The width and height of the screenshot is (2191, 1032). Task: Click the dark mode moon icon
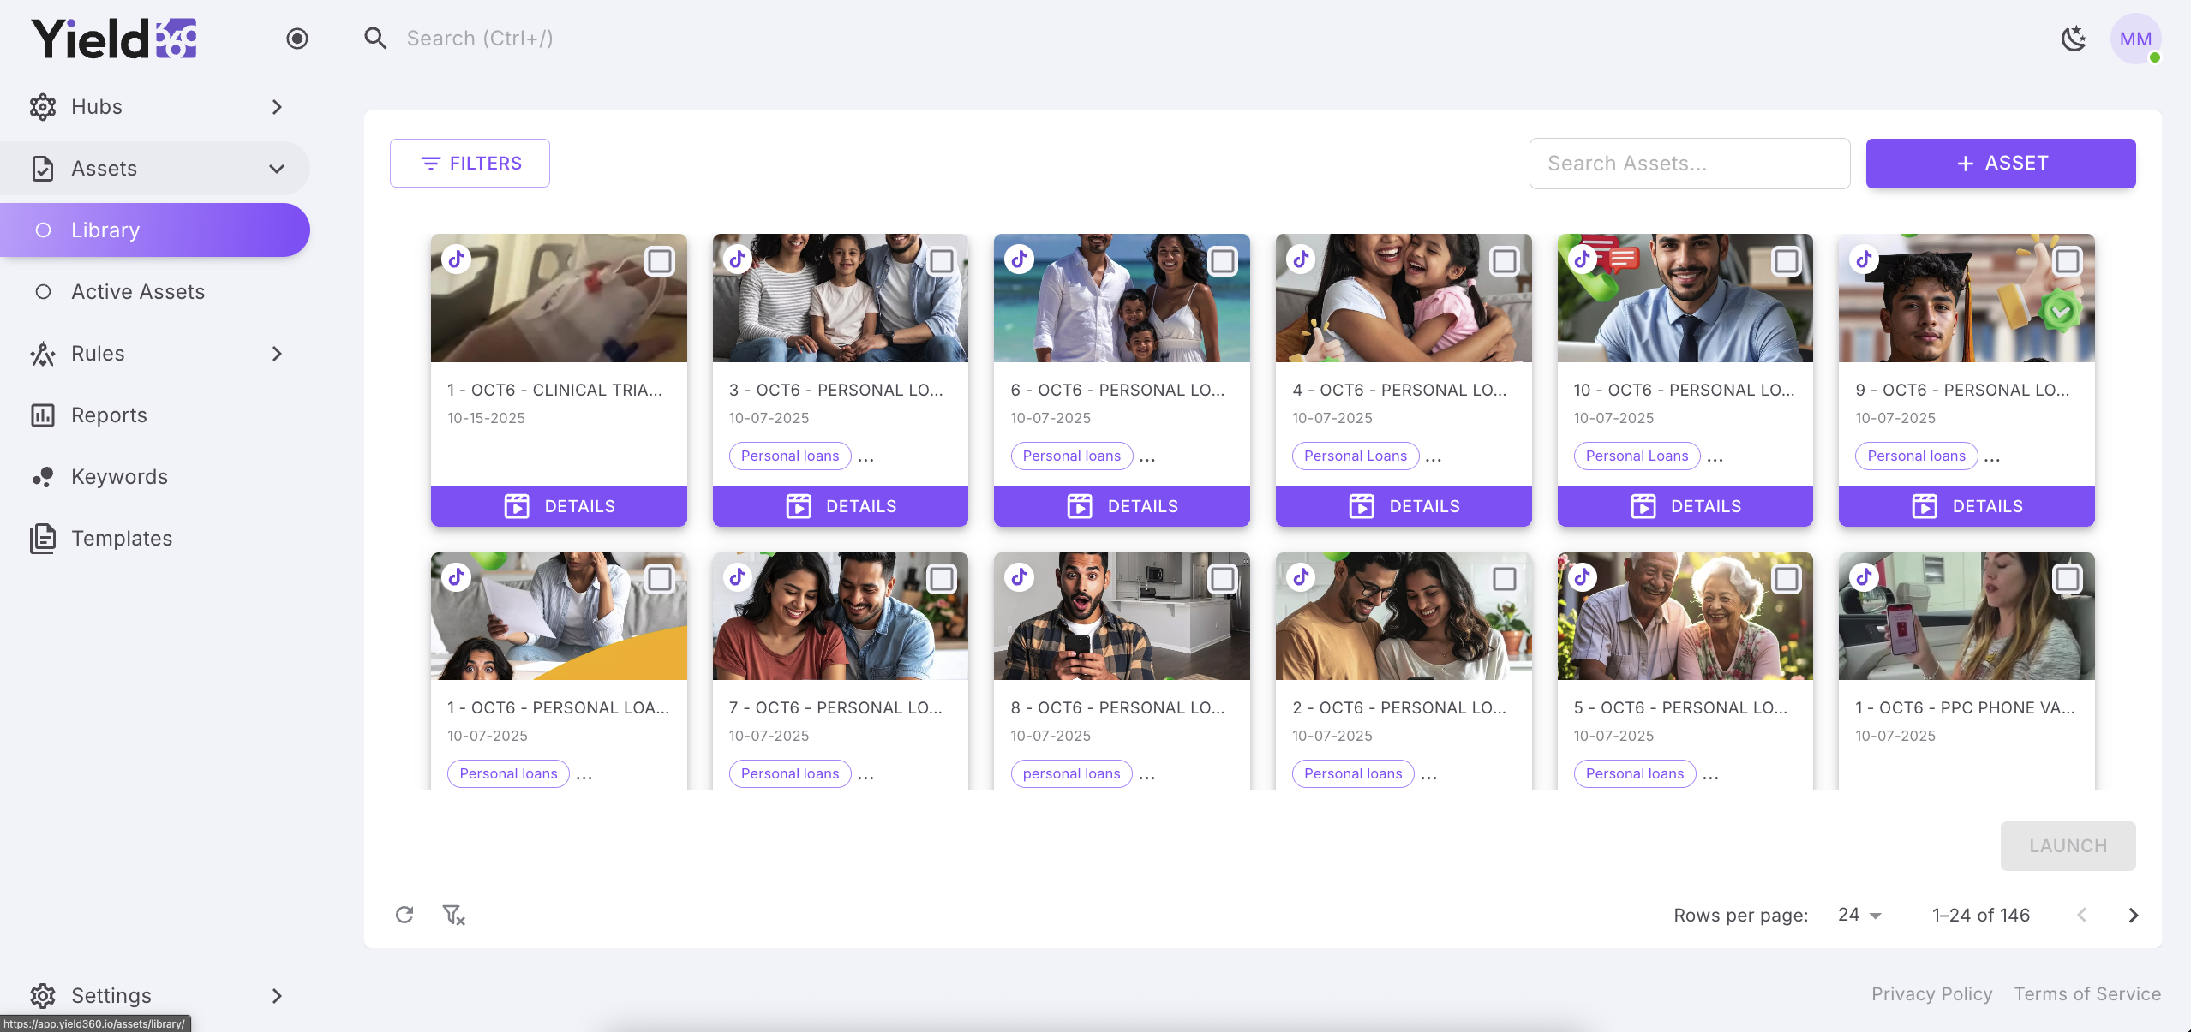coord(2073,39)
